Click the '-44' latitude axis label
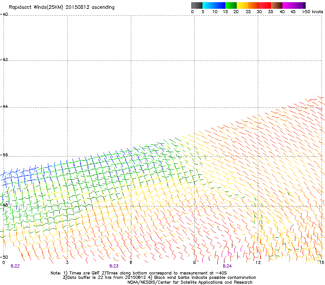Image resolution: width=325 pixels, height=285 pixels. point(4,107)
